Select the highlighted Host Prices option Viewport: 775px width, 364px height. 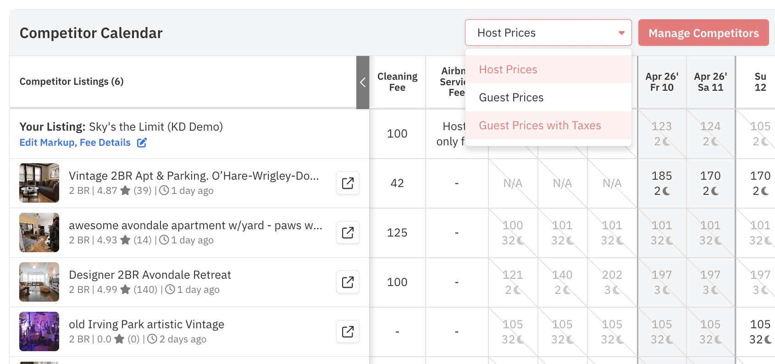point(508,69)
